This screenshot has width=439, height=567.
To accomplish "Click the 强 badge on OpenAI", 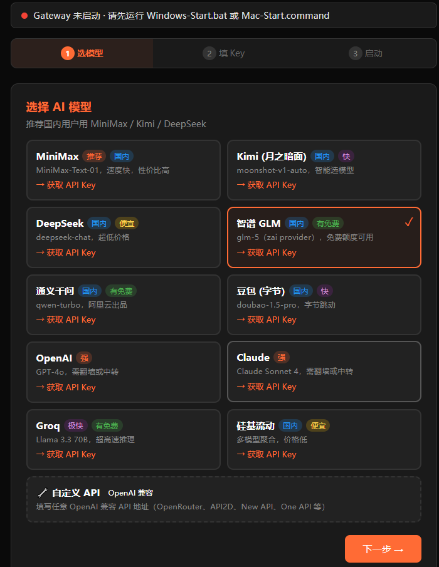I will tap(84, 358).
